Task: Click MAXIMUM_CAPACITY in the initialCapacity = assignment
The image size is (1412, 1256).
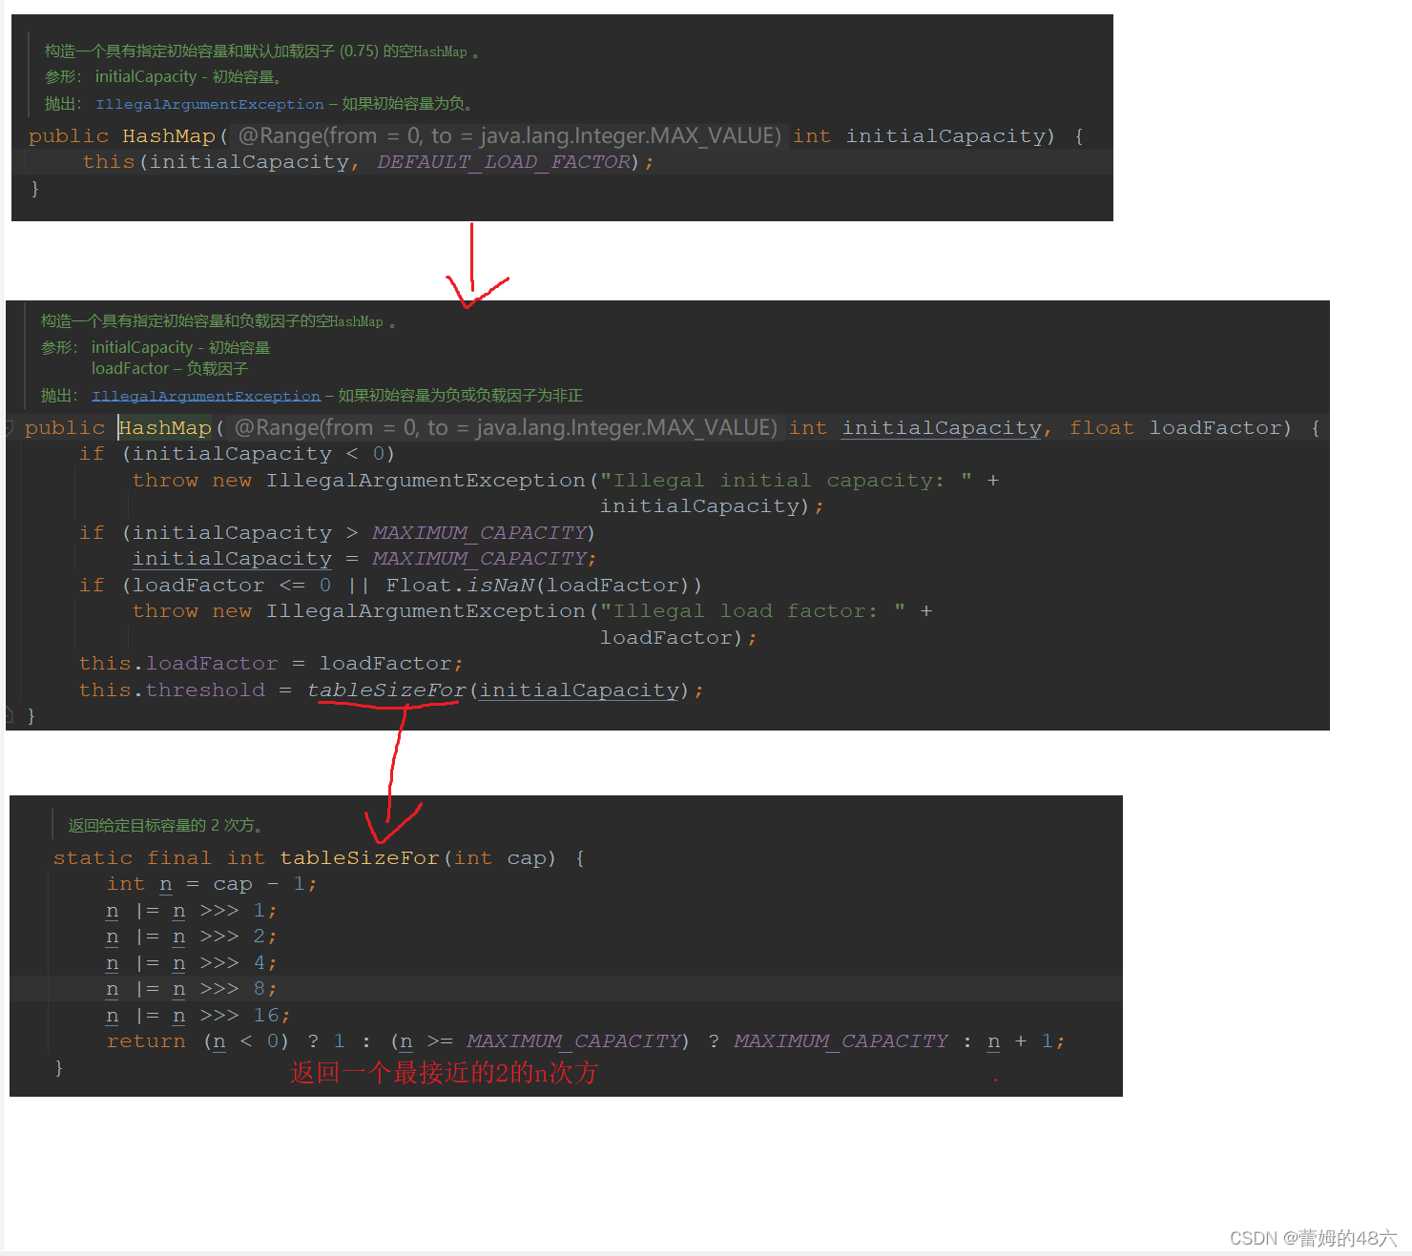Action: click(479, 558)
